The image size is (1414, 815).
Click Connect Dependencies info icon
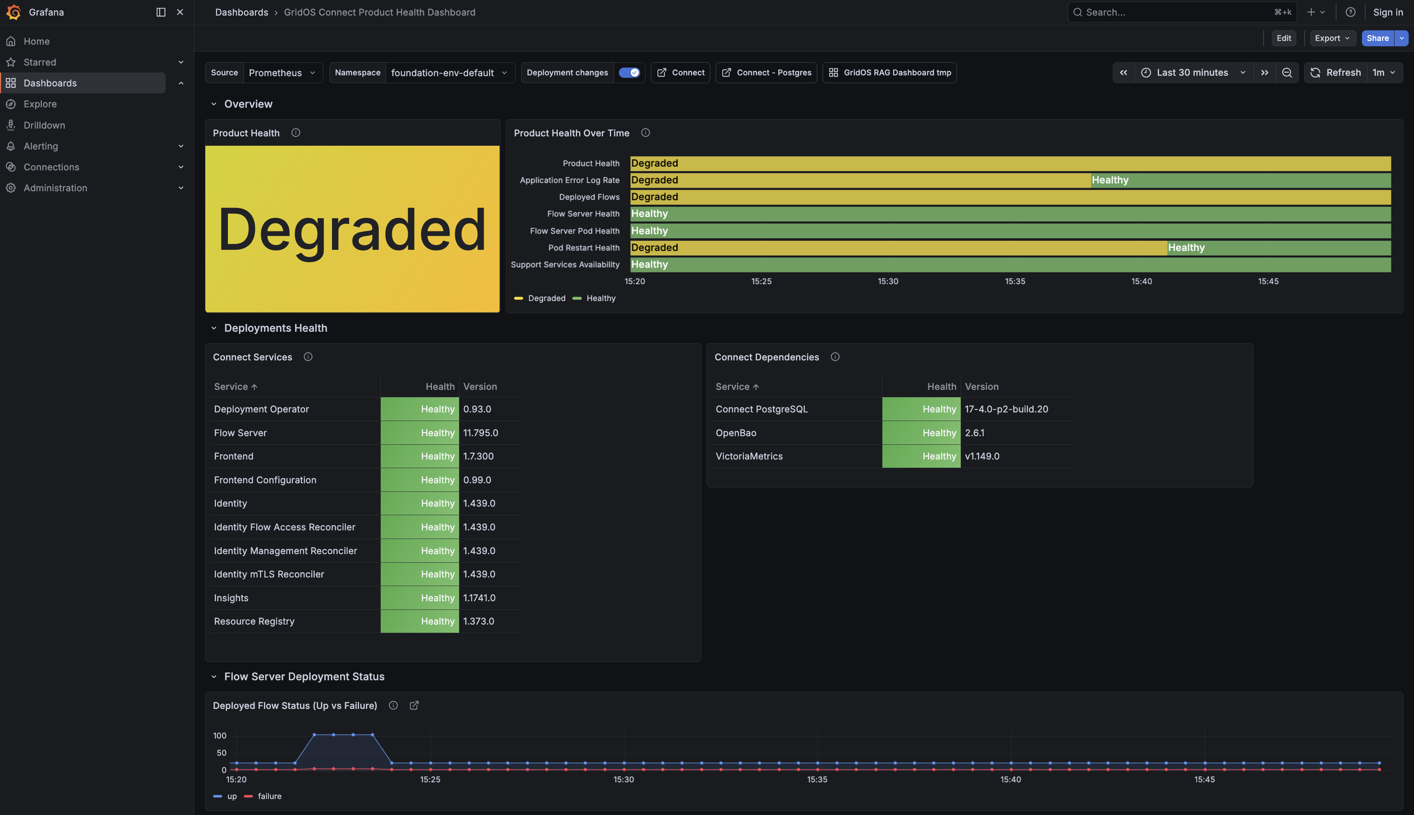[x=835, y=357]
